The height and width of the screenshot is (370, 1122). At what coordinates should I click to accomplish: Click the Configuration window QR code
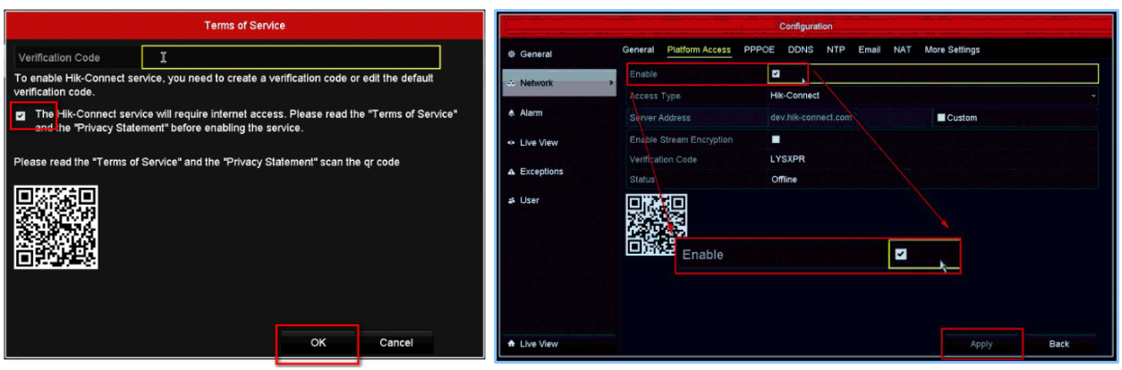(655, 223)
